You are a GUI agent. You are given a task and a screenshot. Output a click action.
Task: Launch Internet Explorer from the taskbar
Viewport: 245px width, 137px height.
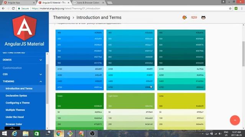(15, 134)
